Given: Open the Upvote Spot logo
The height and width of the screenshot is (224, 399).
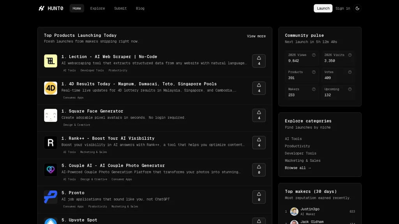Looking at the screenshot, I should (51, 221).
